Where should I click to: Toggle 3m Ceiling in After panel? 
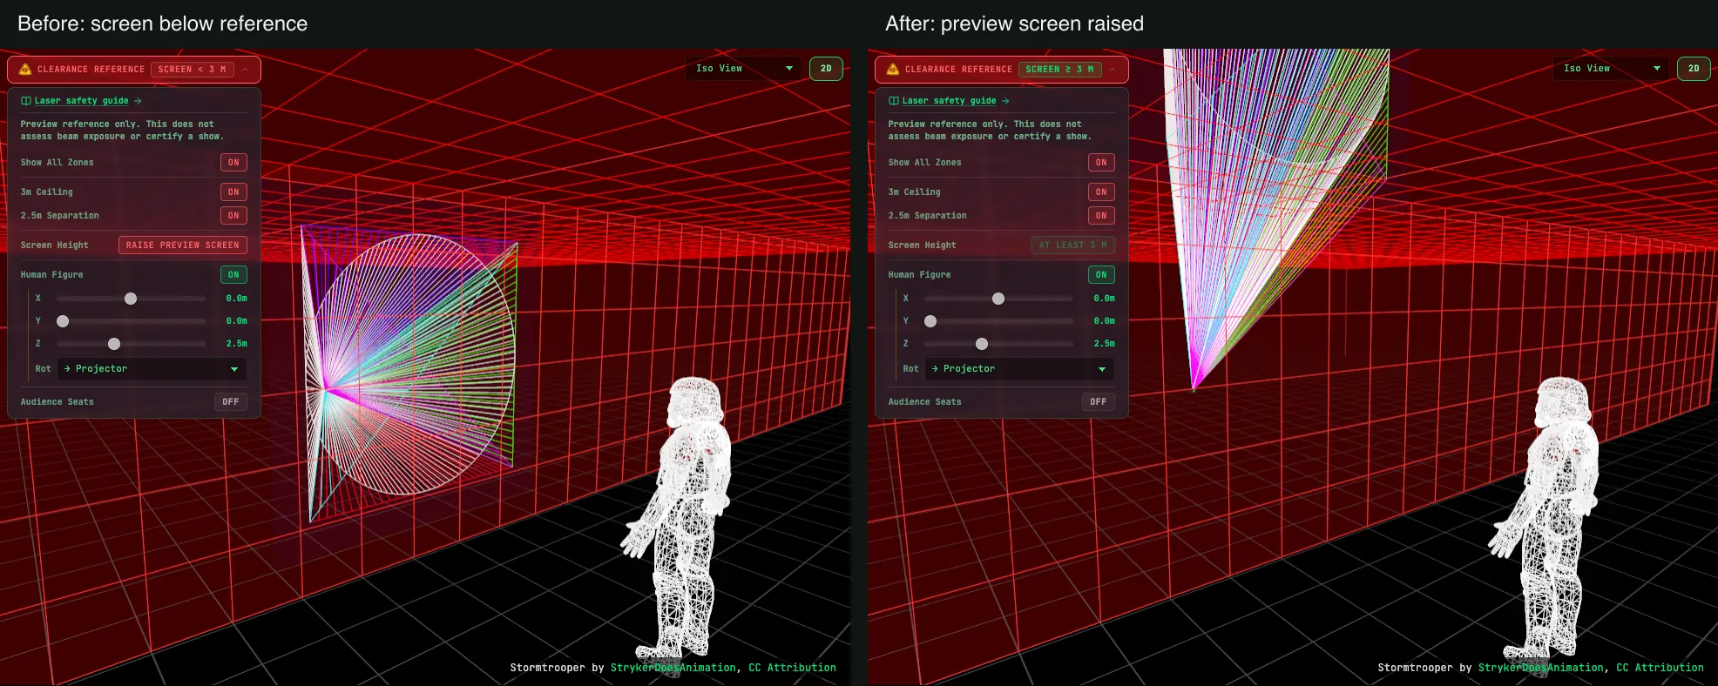(1101, 192)
